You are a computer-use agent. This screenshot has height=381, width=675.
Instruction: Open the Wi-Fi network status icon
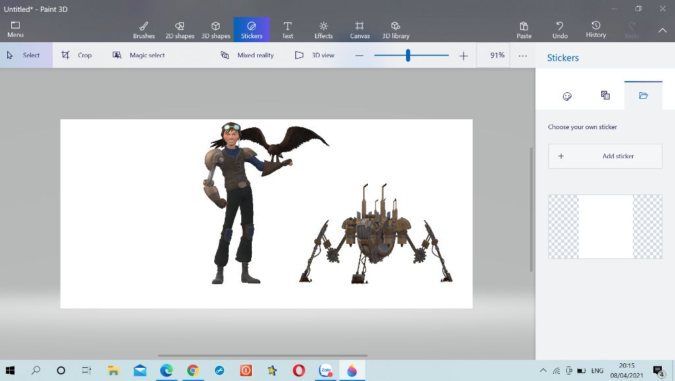(556, 370)
